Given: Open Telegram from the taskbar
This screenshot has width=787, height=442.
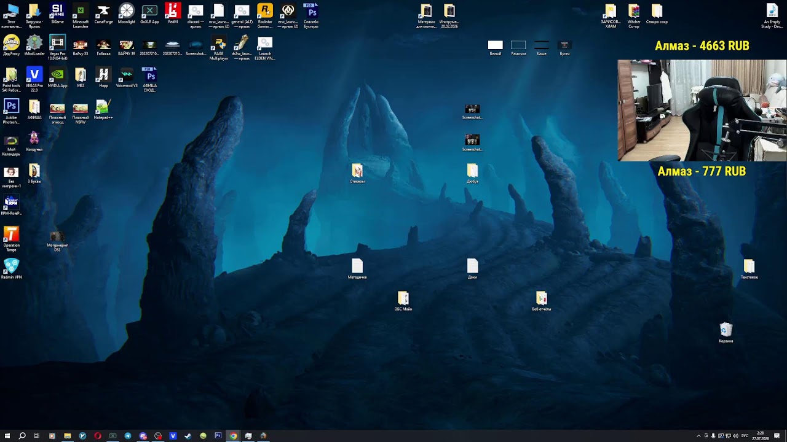Looking at the screenshot, I should tap(128, 436).
